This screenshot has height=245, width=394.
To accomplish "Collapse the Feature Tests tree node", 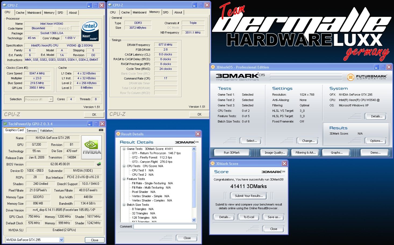I will (124, 179).
